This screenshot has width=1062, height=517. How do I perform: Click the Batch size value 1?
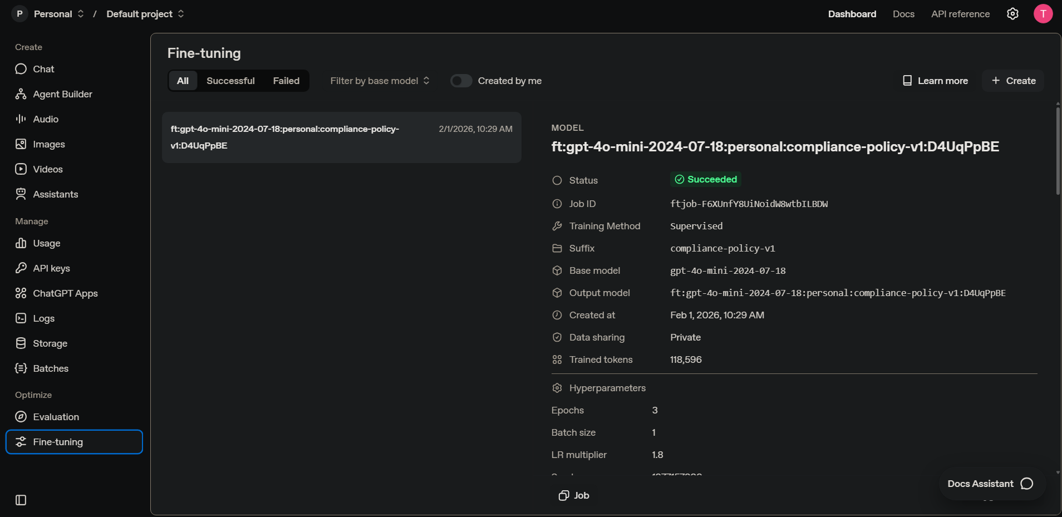(653, 432)
